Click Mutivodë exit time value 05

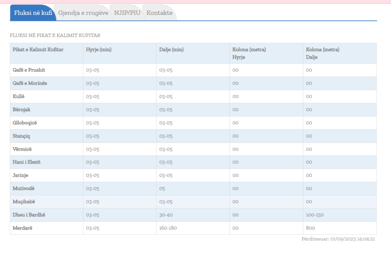coord(162,188)
